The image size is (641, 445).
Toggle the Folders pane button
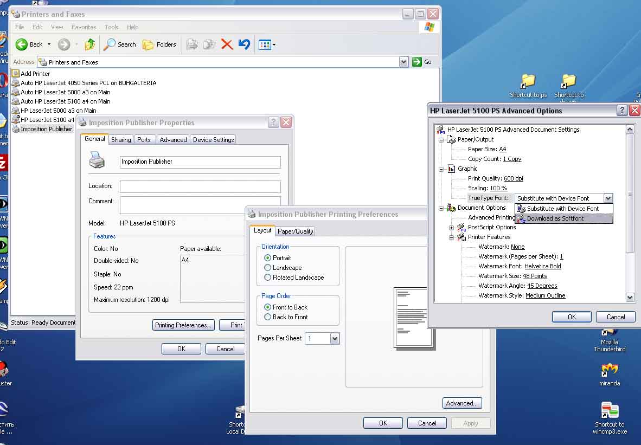[159, 44]
